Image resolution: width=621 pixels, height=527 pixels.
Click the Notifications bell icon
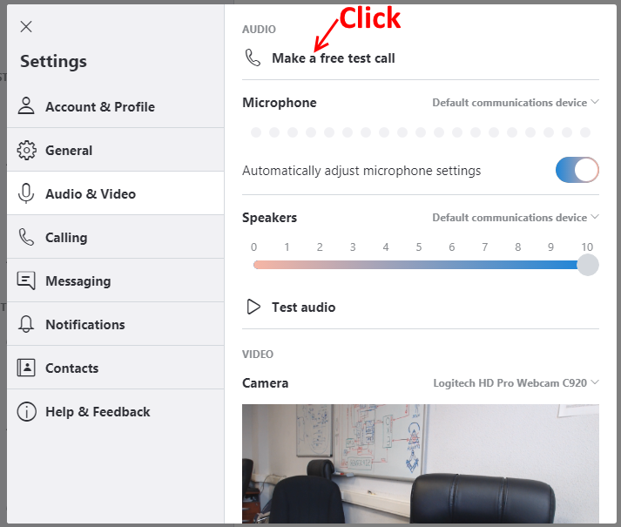click(x=26, y=324)
